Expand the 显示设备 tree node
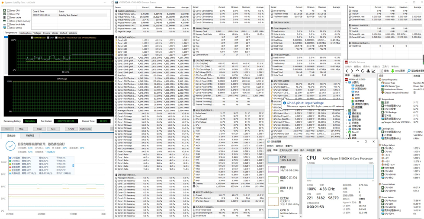The image size is (424, 219). pos(346,120)
